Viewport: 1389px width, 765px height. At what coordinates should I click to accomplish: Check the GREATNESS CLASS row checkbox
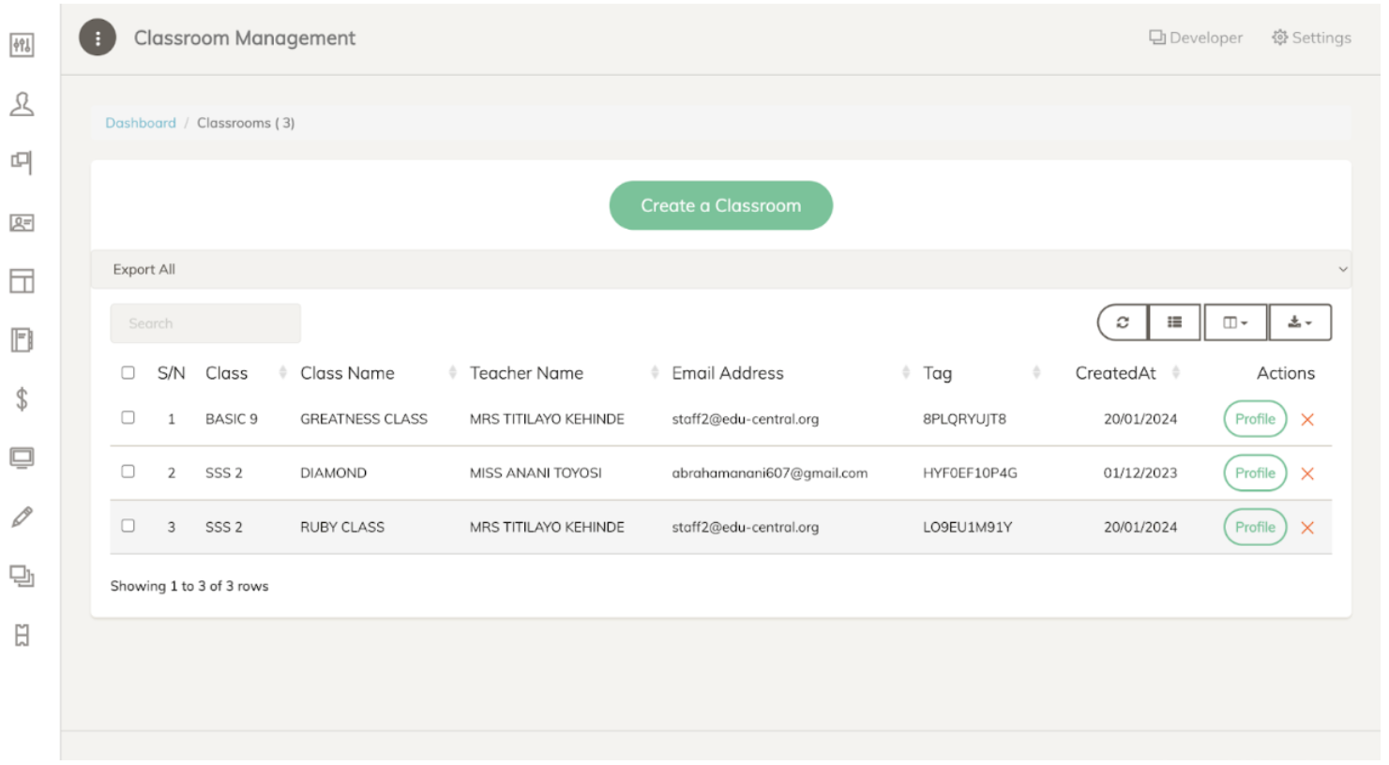pyautogui.click(x=128, y=418)
